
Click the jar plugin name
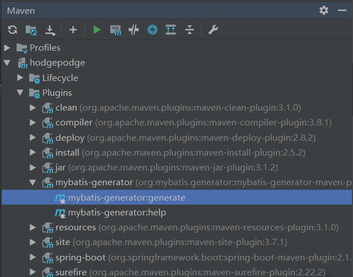tap(61, 168)
